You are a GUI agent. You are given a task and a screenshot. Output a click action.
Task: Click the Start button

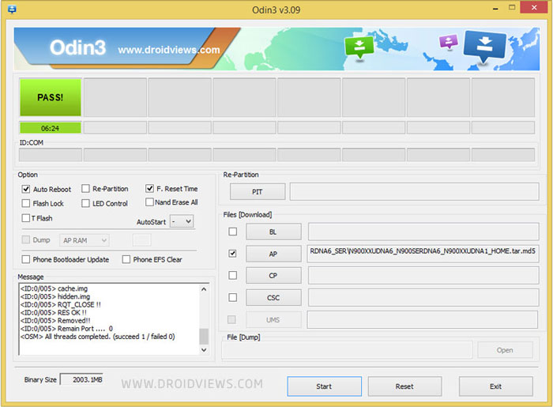pos(324,386)
